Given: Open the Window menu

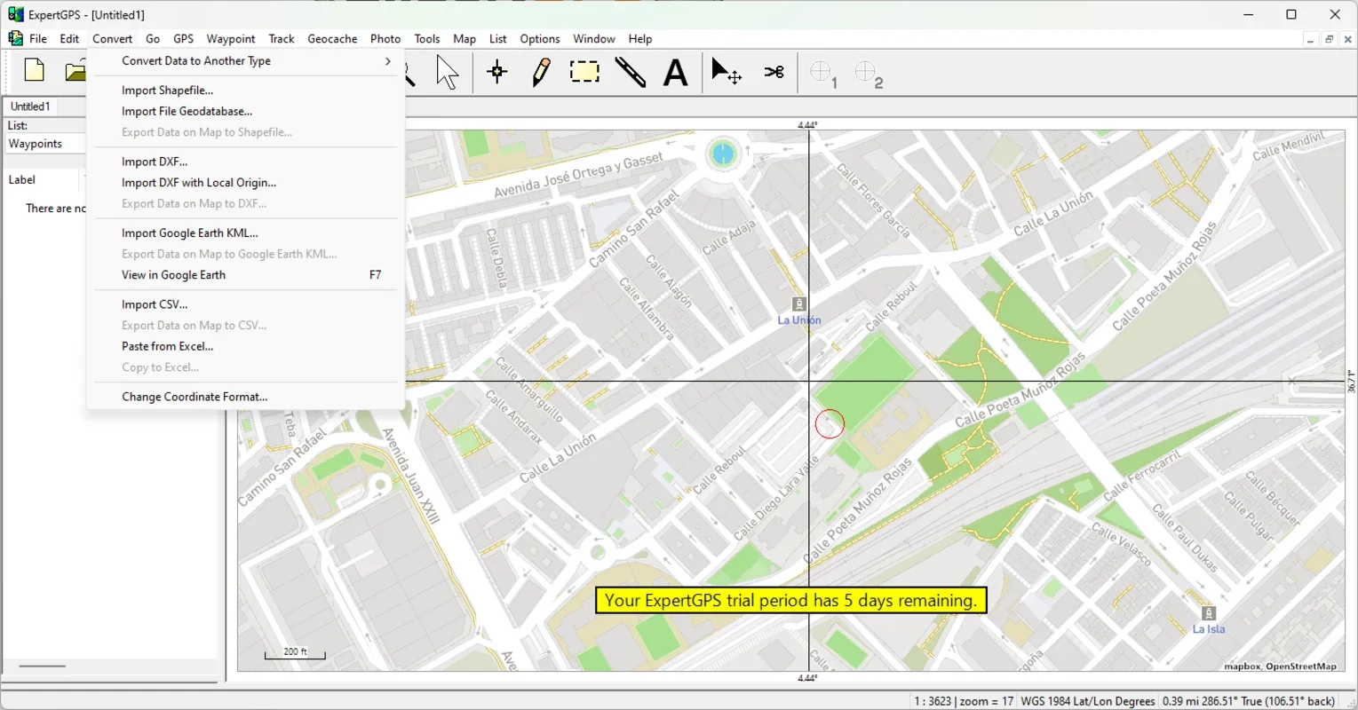Looking at the screenshot, I should pos(594,39).
